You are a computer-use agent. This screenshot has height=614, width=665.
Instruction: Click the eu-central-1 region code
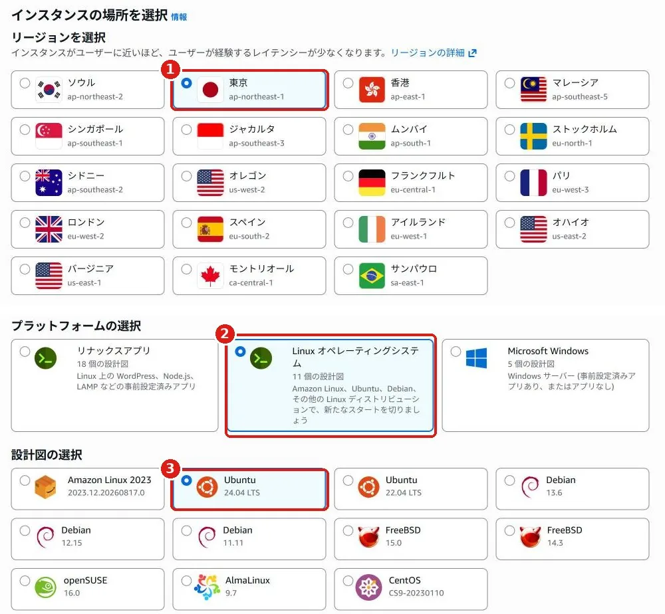(413, 190)
